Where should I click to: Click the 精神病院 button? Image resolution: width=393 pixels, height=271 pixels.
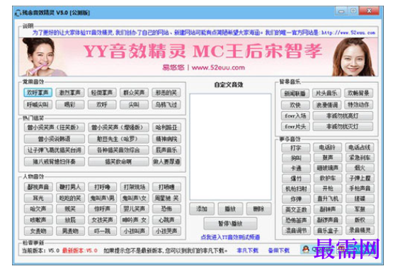coord(166,139)
